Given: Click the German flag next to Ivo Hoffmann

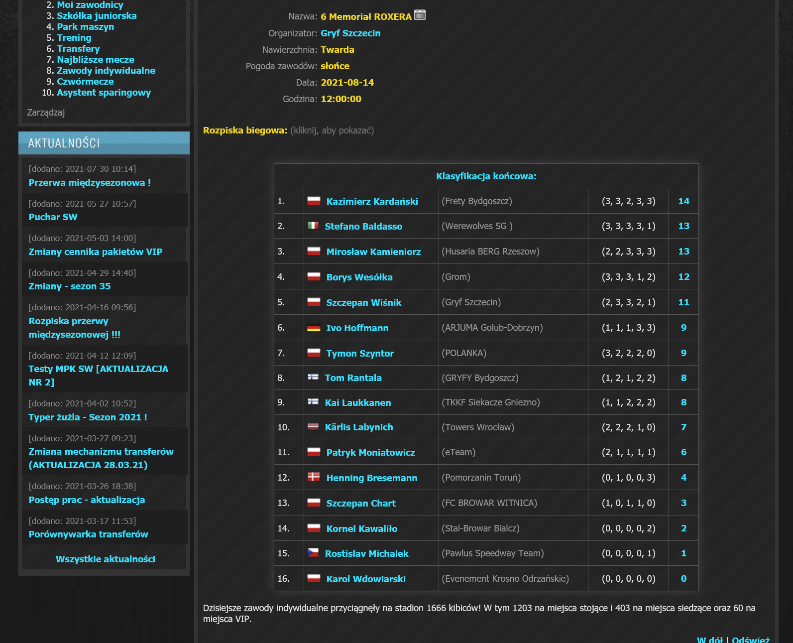Looking at the screenshot, I should point(314,327).
